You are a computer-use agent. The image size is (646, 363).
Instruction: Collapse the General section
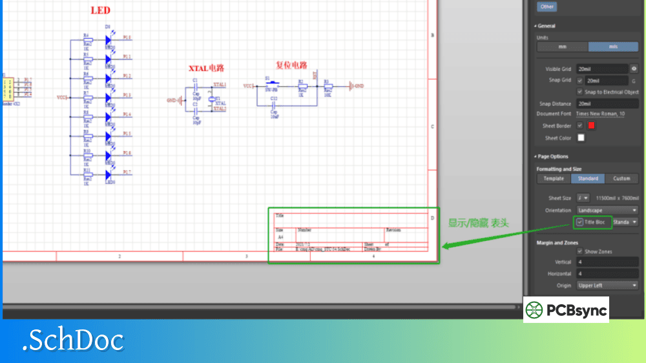pyautogui.click(x=536, y=26)
